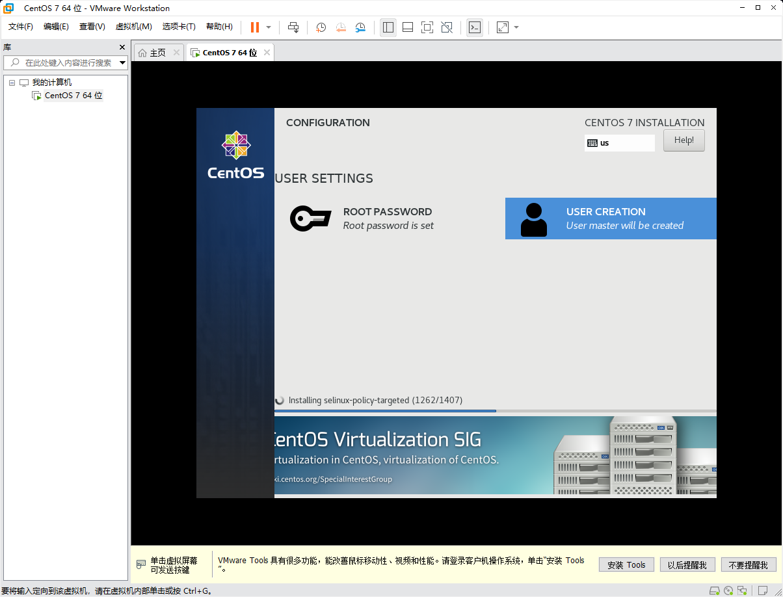Click the search magnifier icon in the library

[14, 62]
